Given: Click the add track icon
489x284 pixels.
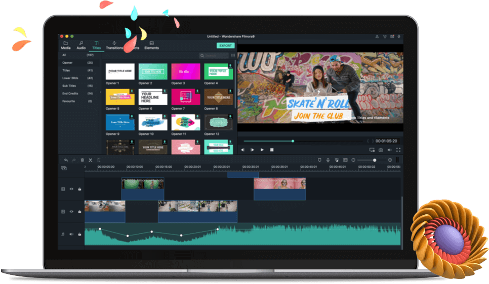Looking at the screenshot, I should pyautogui.click(x=64, y=168).
